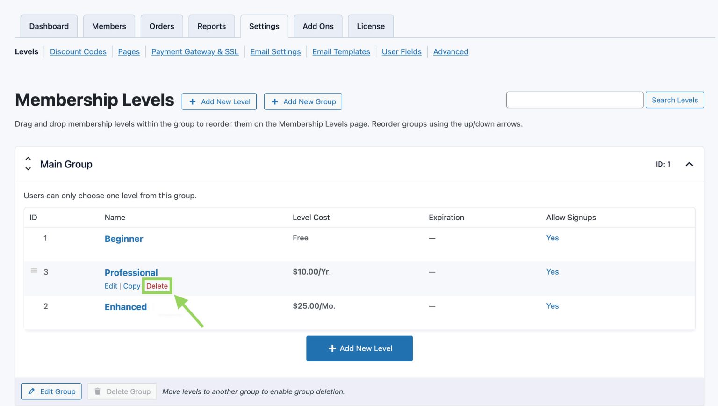718x406 pixels.
Task: Open Discount Codes settings
Action: [78, 51]
